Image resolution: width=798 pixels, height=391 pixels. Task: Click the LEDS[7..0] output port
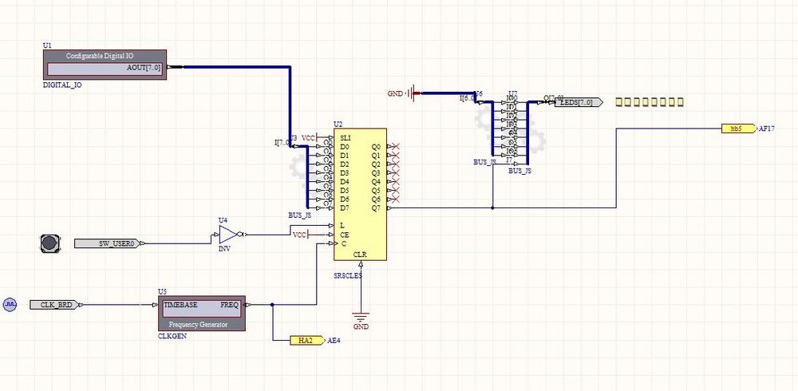579,102
